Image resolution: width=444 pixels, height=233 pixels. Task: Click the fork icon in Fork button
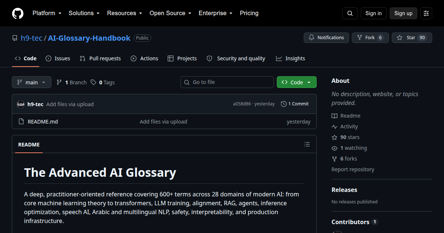pyautogui.click(x=360, y=38)
